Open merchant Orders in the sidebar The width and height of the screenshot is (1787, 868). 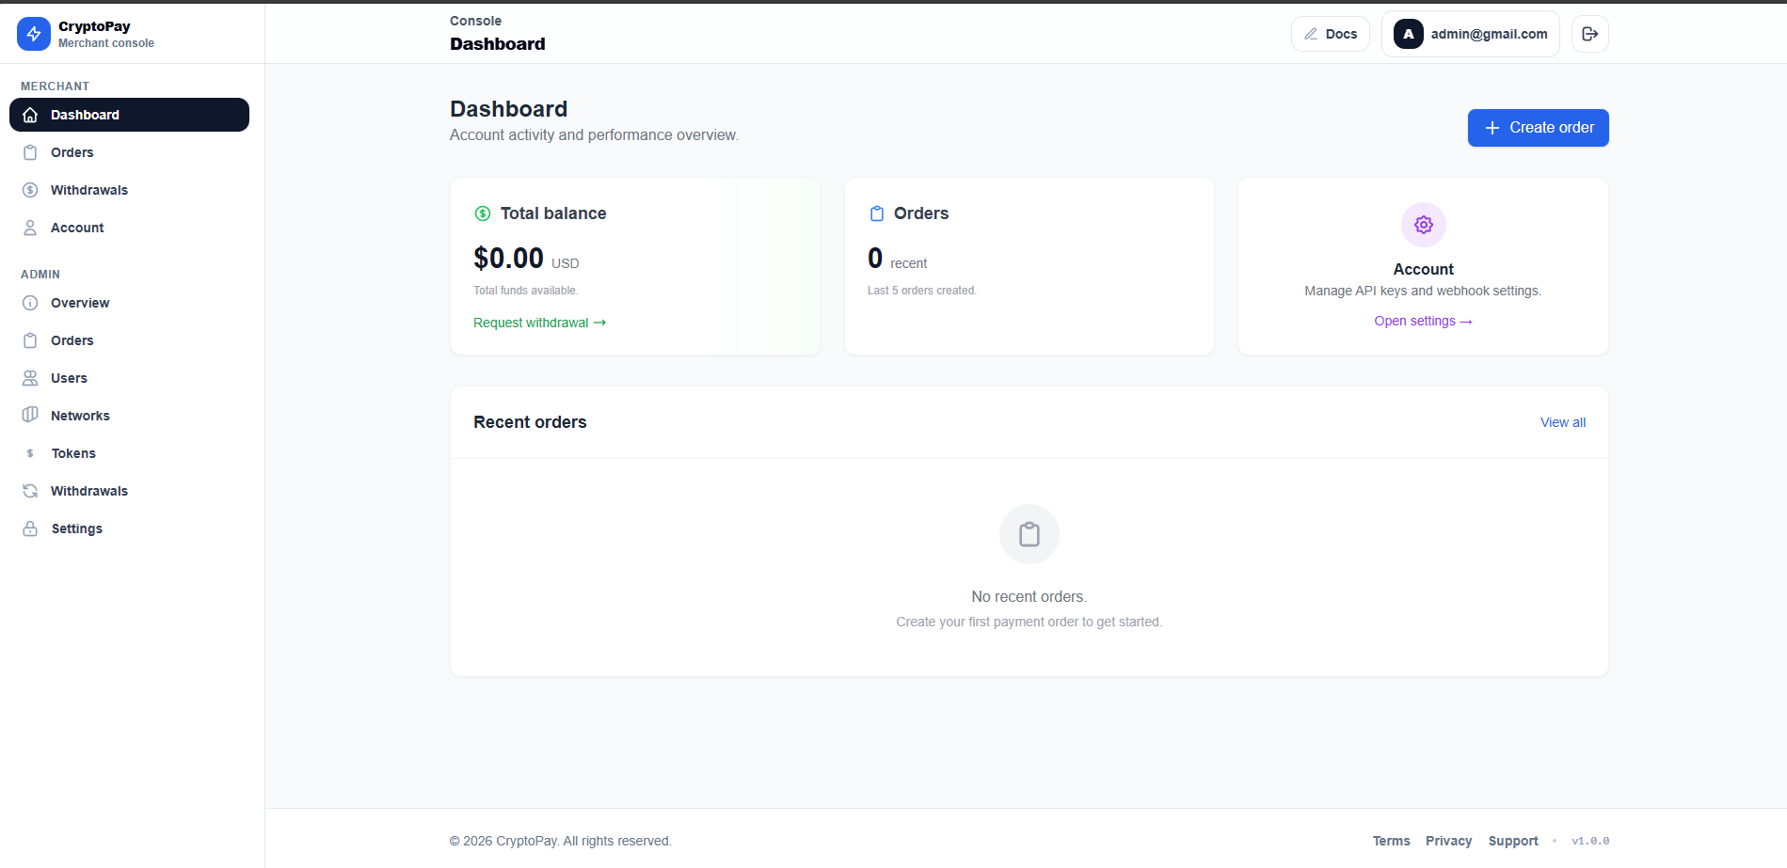[x=72, y=152]
